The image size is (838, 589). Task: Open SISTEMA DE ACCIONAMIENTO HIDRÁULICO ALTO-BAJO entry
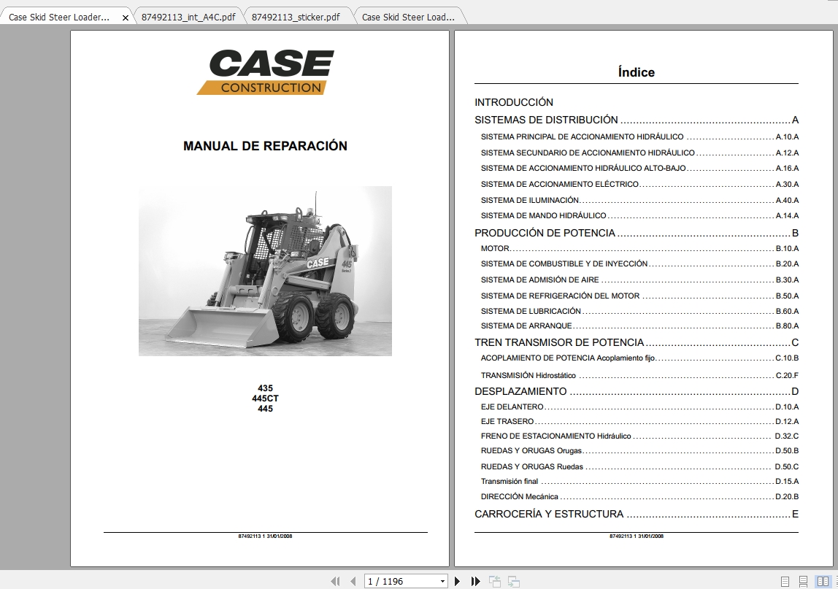(639, 169)
